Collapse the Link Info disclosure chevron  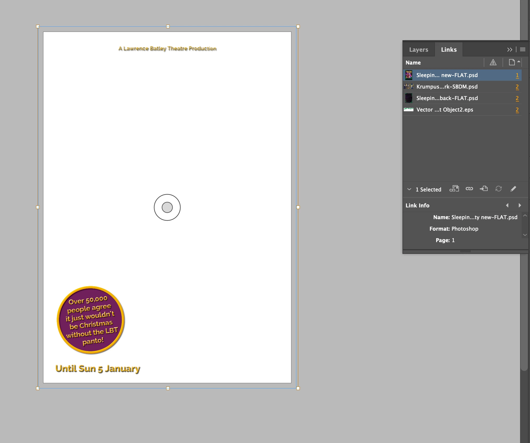(409, 189)
